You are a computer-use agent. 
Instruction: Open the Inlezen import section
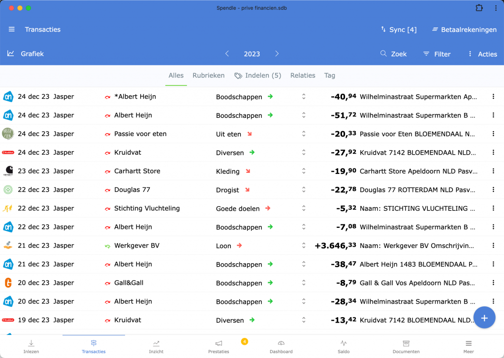(31, 346)
